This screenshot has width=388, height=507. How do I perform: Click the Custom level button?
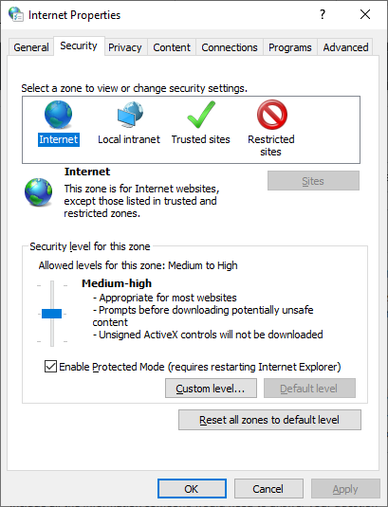coord(211,388)
